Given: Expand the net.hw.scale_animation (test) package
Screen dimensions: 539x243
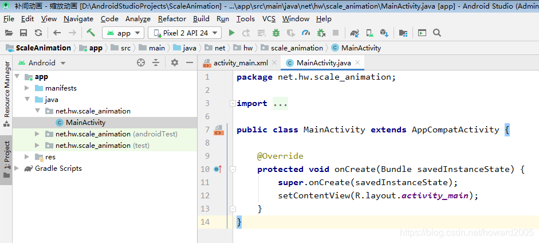Looking at the screenshot, I should pyautogui.click(x=37, y=146).
